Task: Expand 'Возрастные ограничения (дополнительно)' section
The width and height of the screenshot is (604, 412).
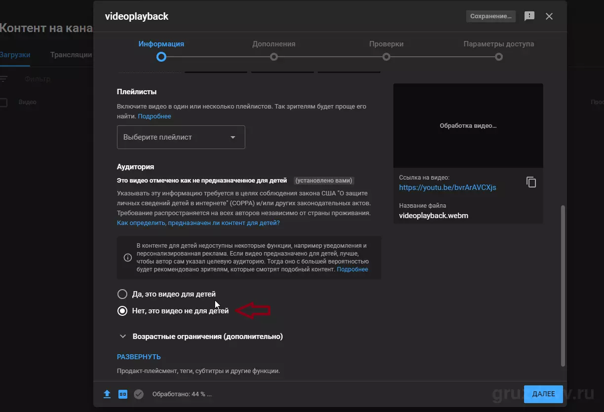Action: coord(201,337)
